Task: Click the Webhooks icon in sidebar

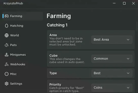Action: pos(7,64)
